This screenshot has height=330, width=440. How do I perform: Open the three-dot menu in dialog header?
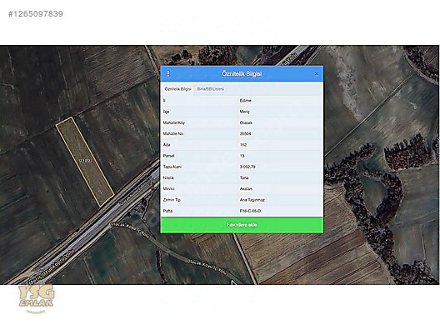[x=168, y=73]
